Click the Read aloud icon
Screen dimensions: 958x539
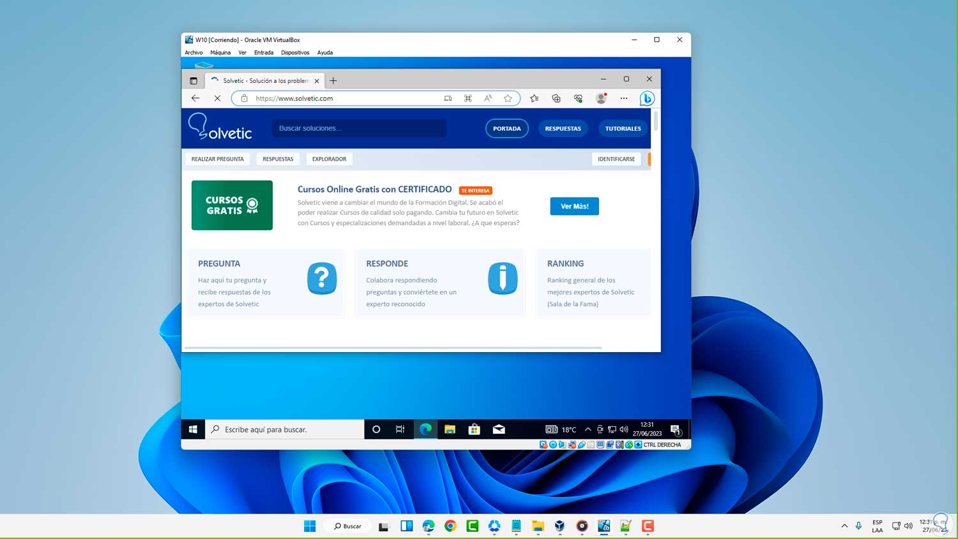tap(488, 98)
